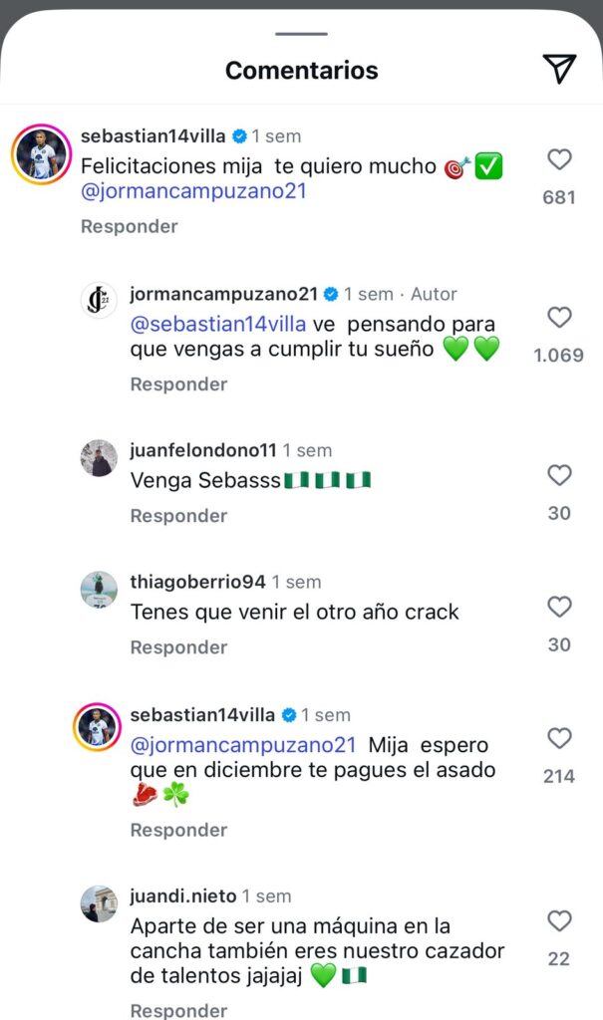Open sebastian14villa's profile picture at top
603x1020 pixels.
(x=41, y=154)
